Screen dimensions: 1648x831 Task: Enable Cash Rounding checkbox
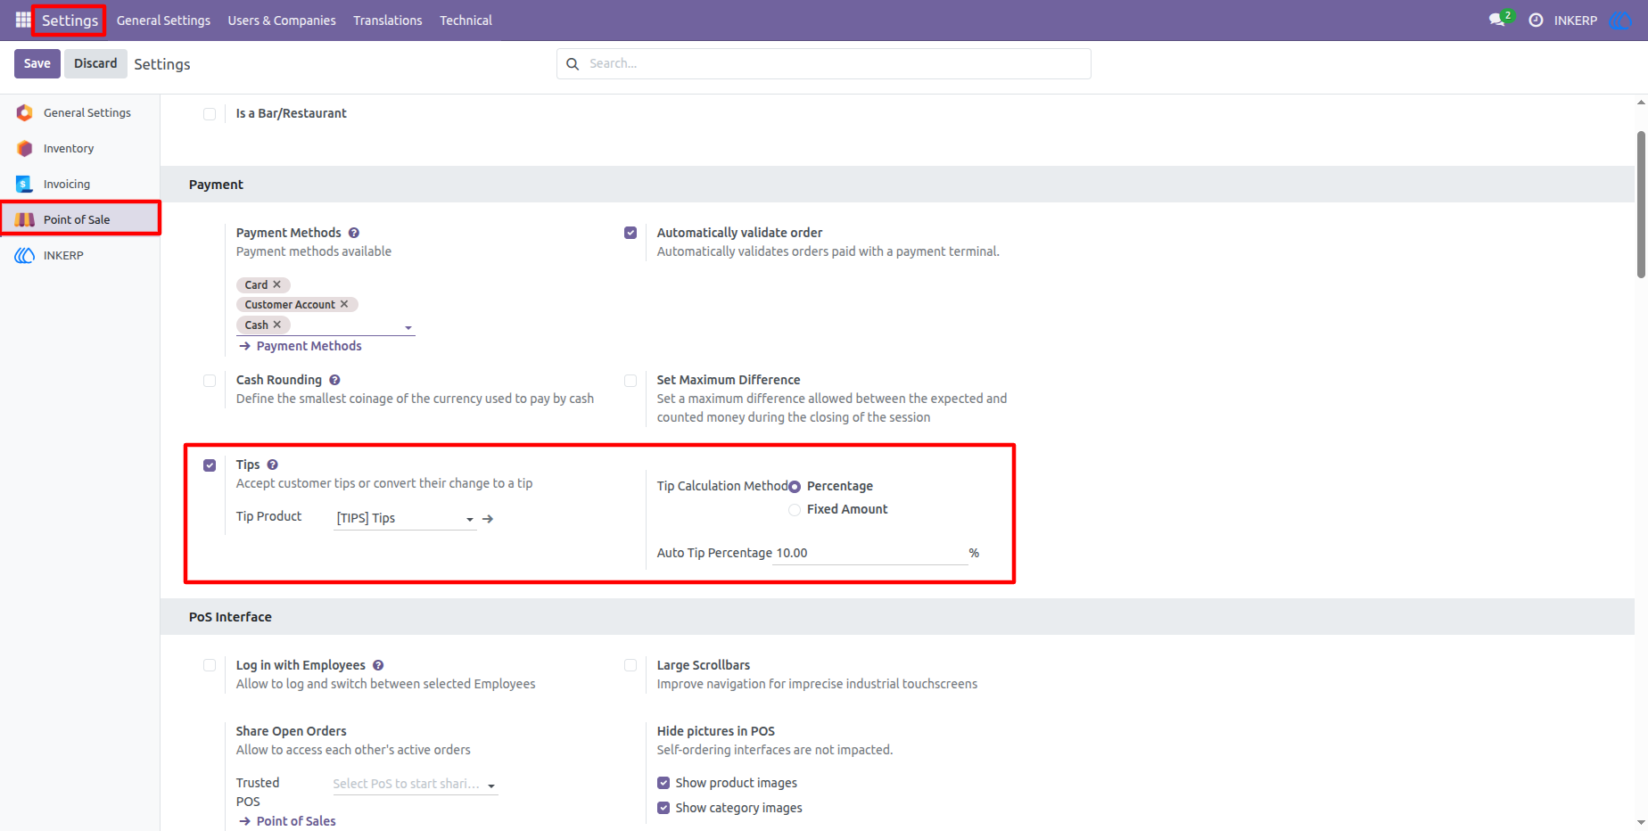click(x=210, y=381)
